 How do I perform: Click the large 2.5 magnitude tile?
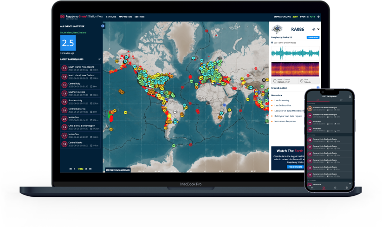68,43
